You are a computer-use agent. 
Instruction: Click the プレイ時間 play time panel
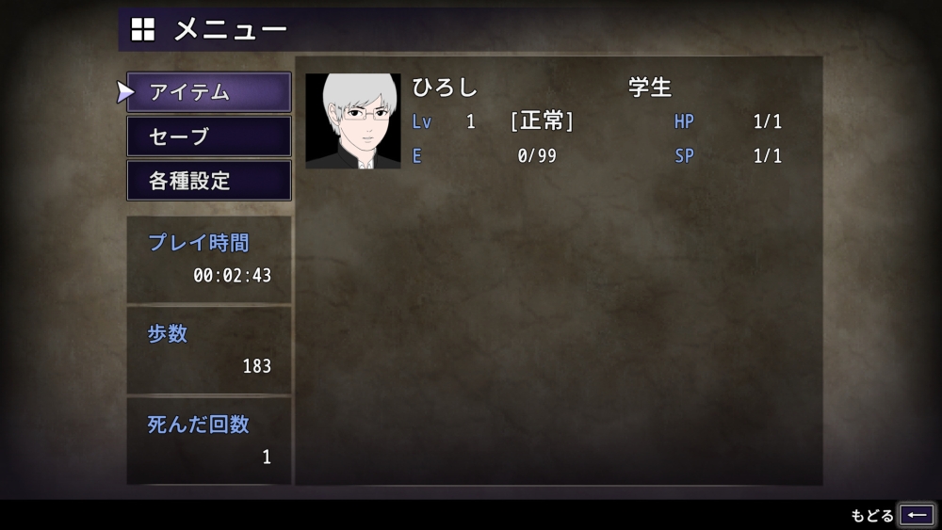pos(209,259)
